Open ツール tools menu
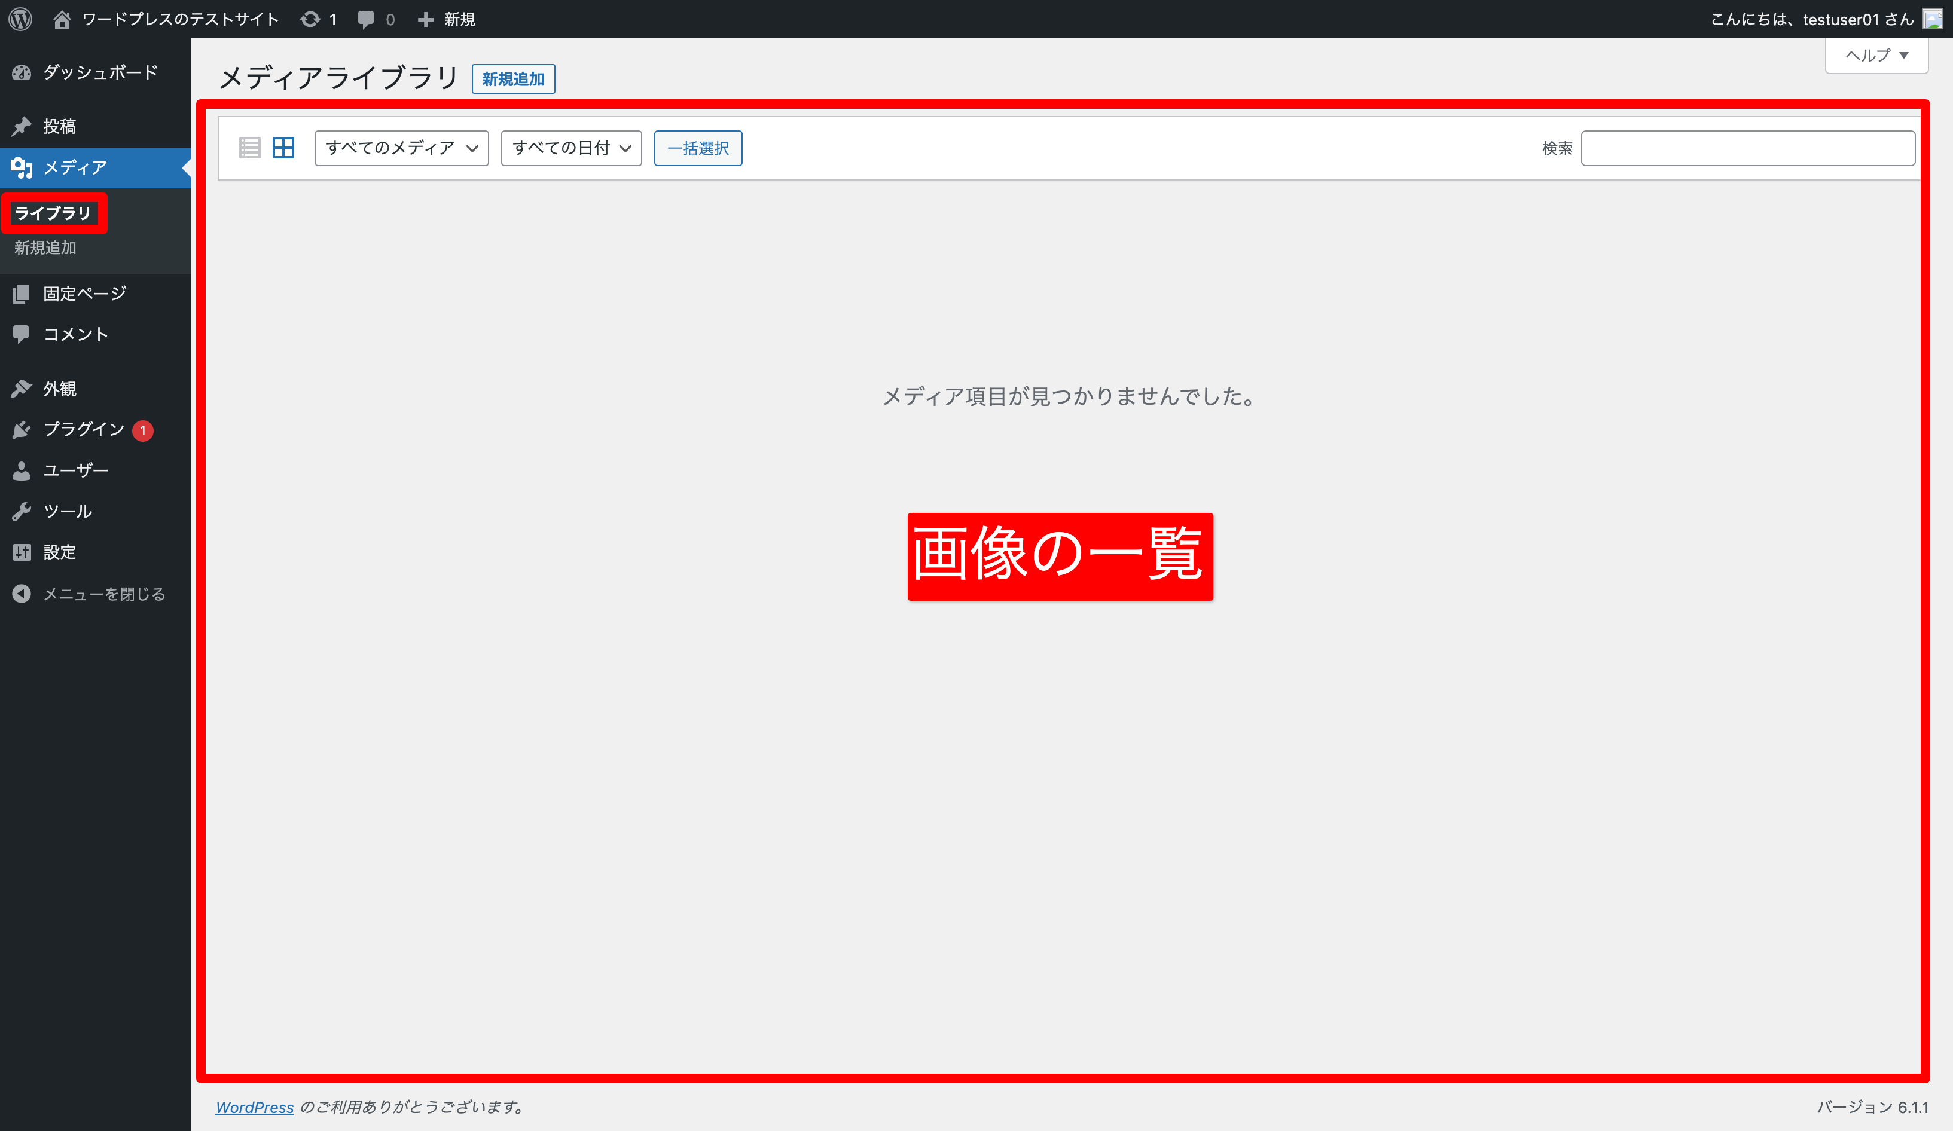Image resolution: width=1953 pixels, height=1131 pixels. click(x=95, y=511)
